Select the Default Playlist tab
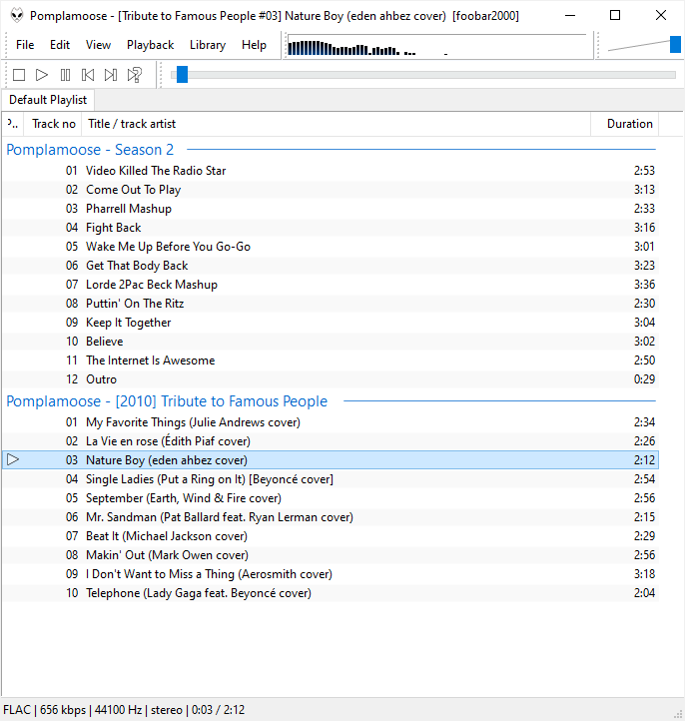This screenshot has height=721, width=685. 48,100
